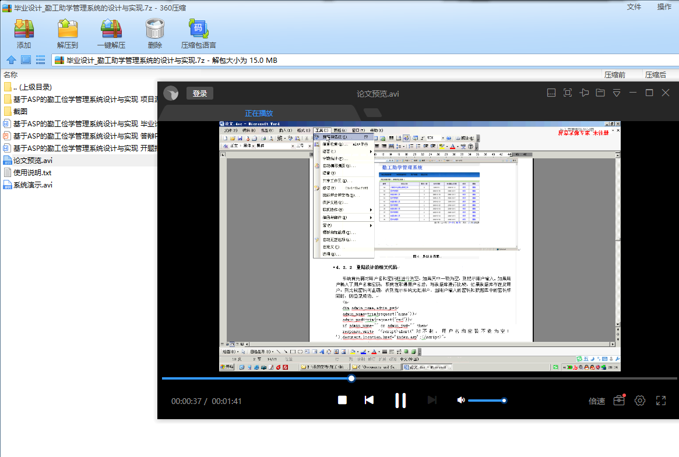Open the 操作 menu in 360压缩
Viewport: 679px width, 457px height.
664,7
